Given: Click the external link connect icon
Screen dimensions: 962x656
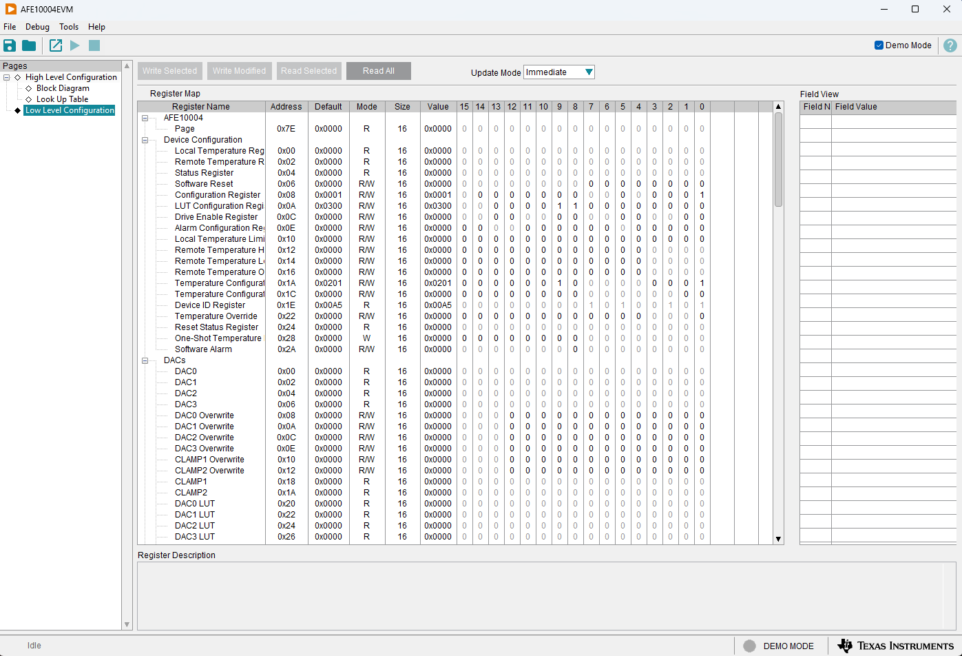Looking at the screenshot, I should [56, 45].
